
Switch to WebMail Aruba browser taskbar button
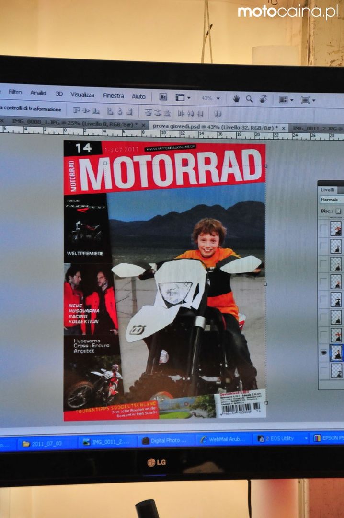point(223,439)
